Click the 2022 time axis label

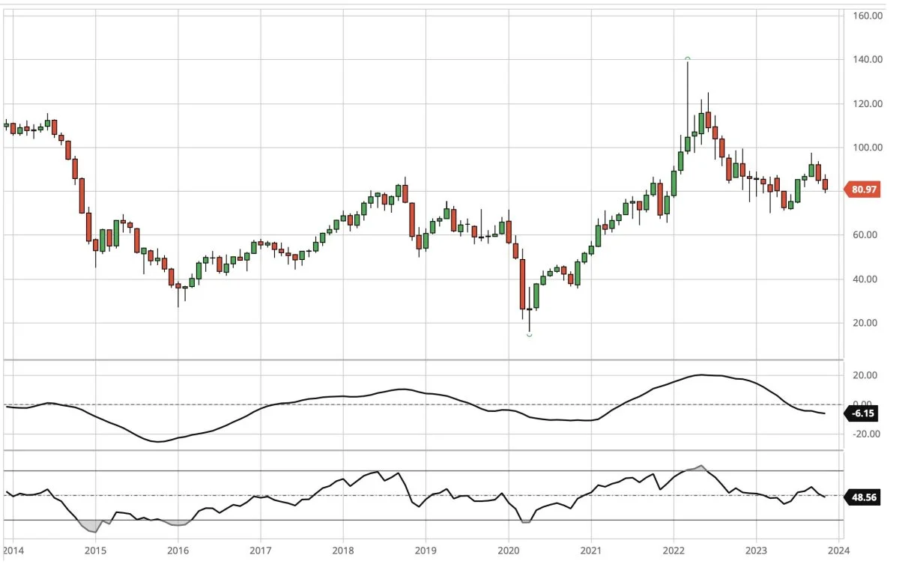[673, 551]
